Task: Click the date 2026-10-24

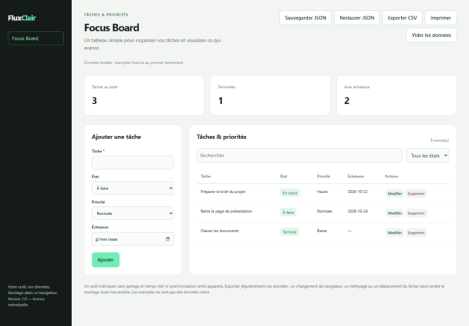Action: click(357, 211)
